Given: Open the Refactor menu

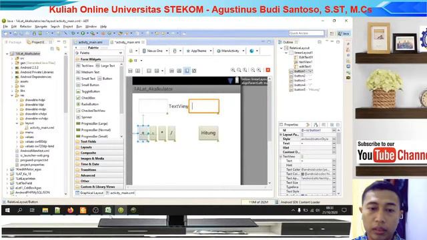Looking at the screenshot, I should coord(25,27).
